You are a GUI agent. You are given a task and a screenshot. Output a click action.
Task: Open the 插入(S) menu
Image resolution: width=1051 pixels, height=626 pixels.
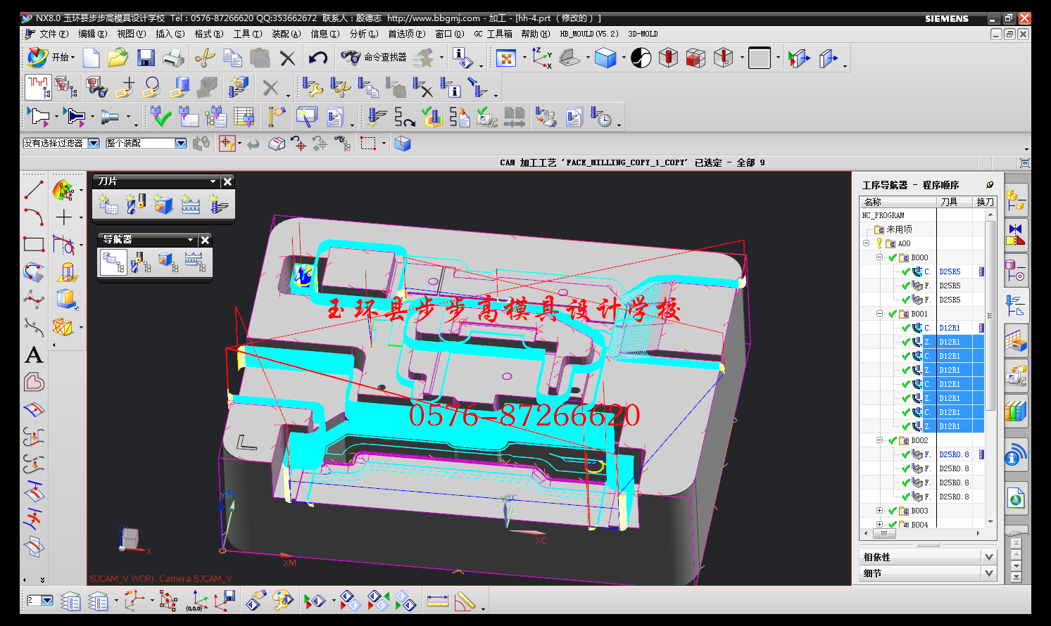(170, 34)
